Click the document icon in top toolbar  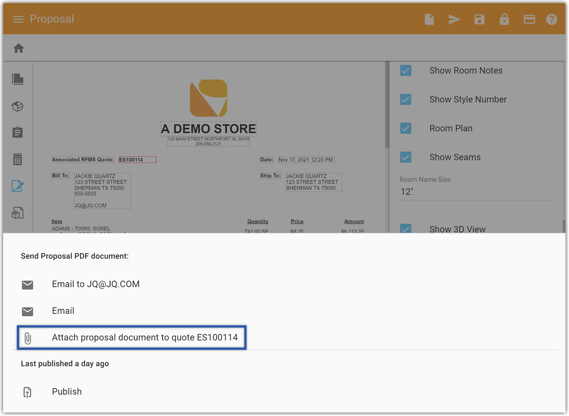[x=429, y=19]
